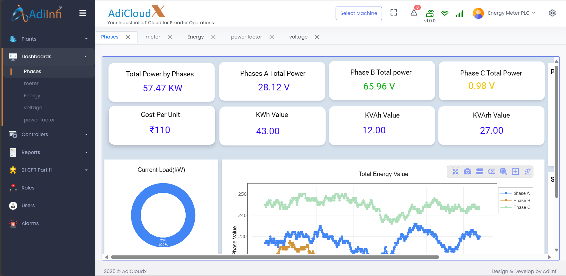Enter fullscreen mode via the header icon

[394, 13]
